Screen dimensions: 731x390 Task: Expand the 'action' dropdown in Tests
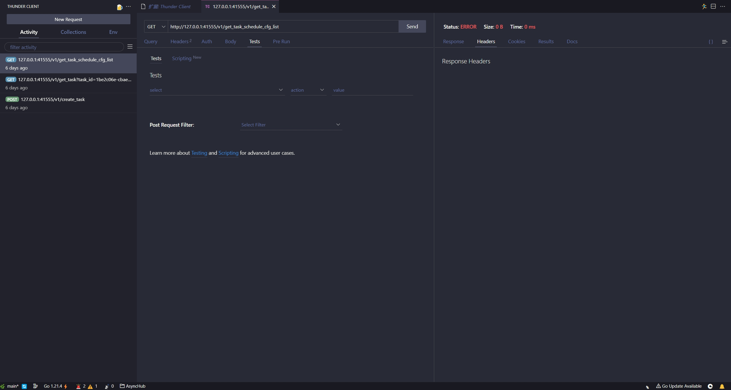308,90
